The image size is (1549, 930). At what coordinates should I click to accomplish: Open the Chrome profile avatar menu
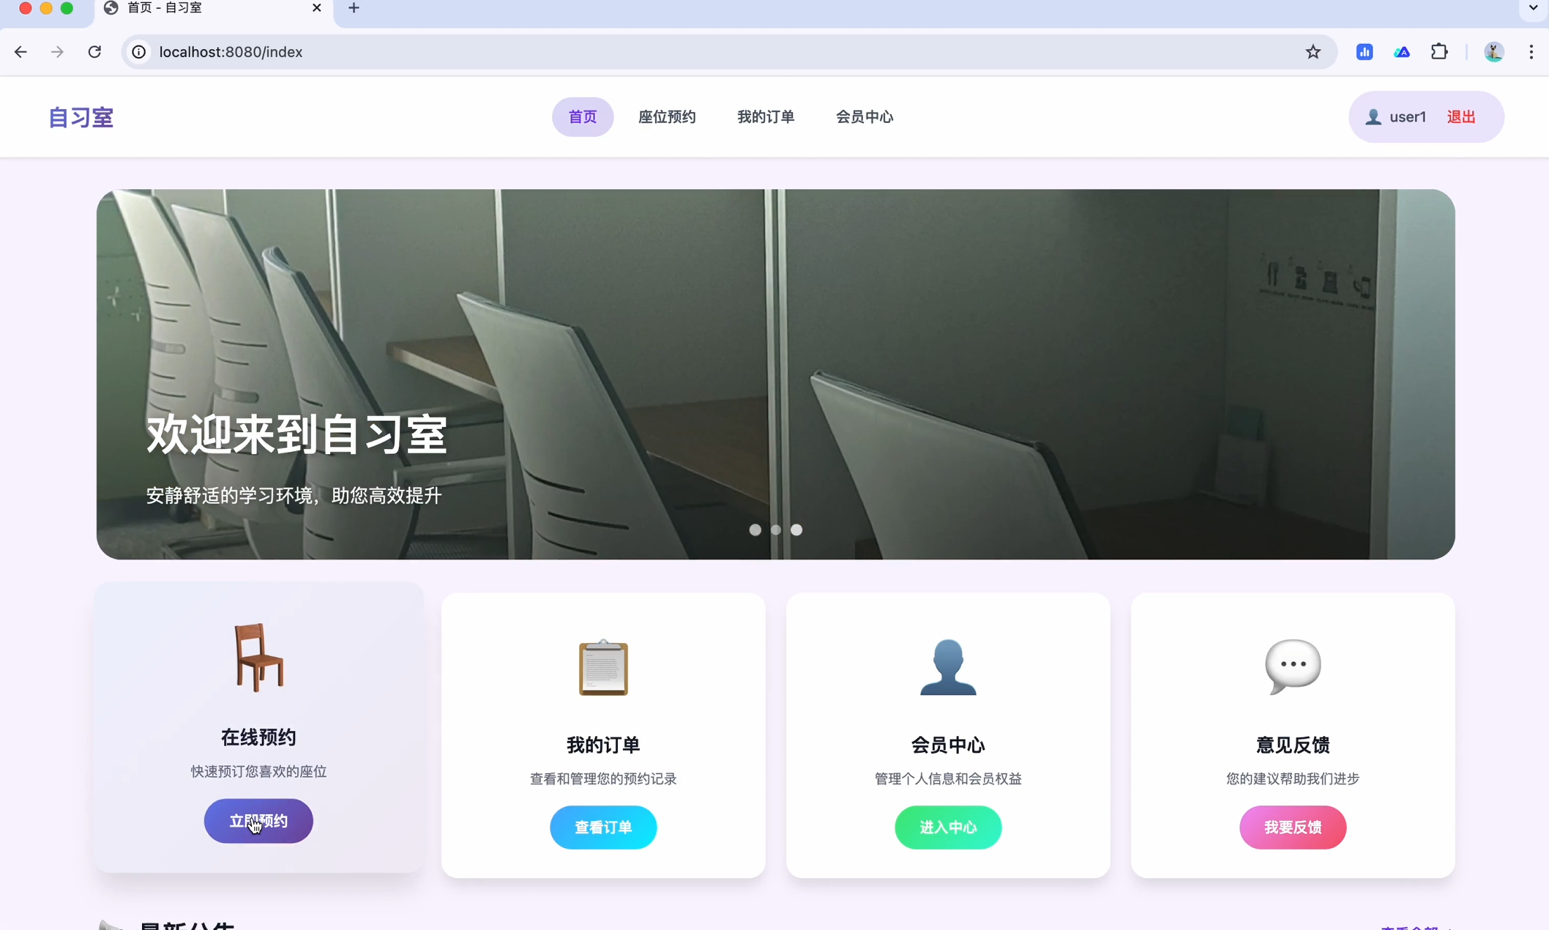click(x=1493, y=52)
